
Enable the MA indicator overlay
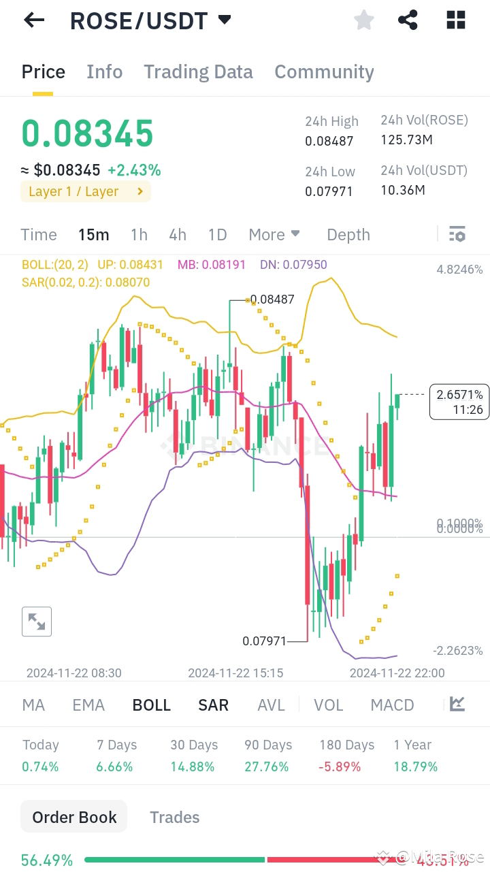tap(33, 705)
